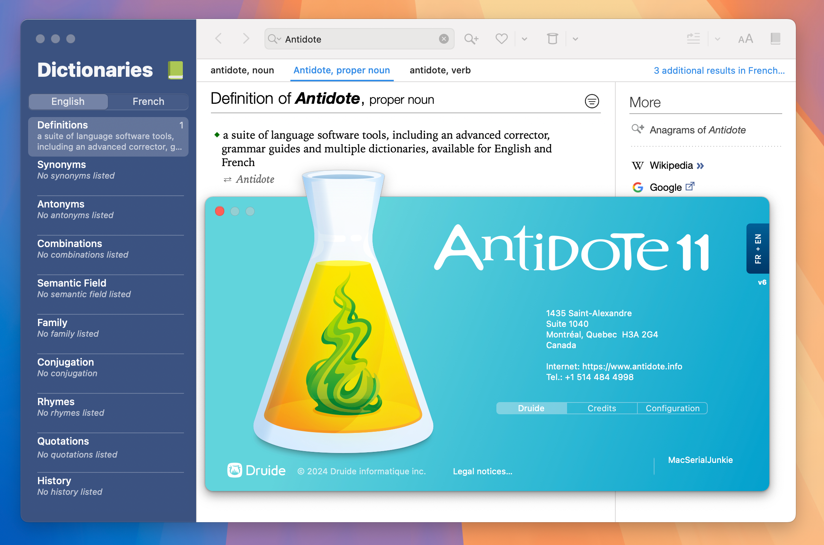Open 3 additional results in French link
The height and width of the screenshot is (545, 824).
(x=719, y=71)
